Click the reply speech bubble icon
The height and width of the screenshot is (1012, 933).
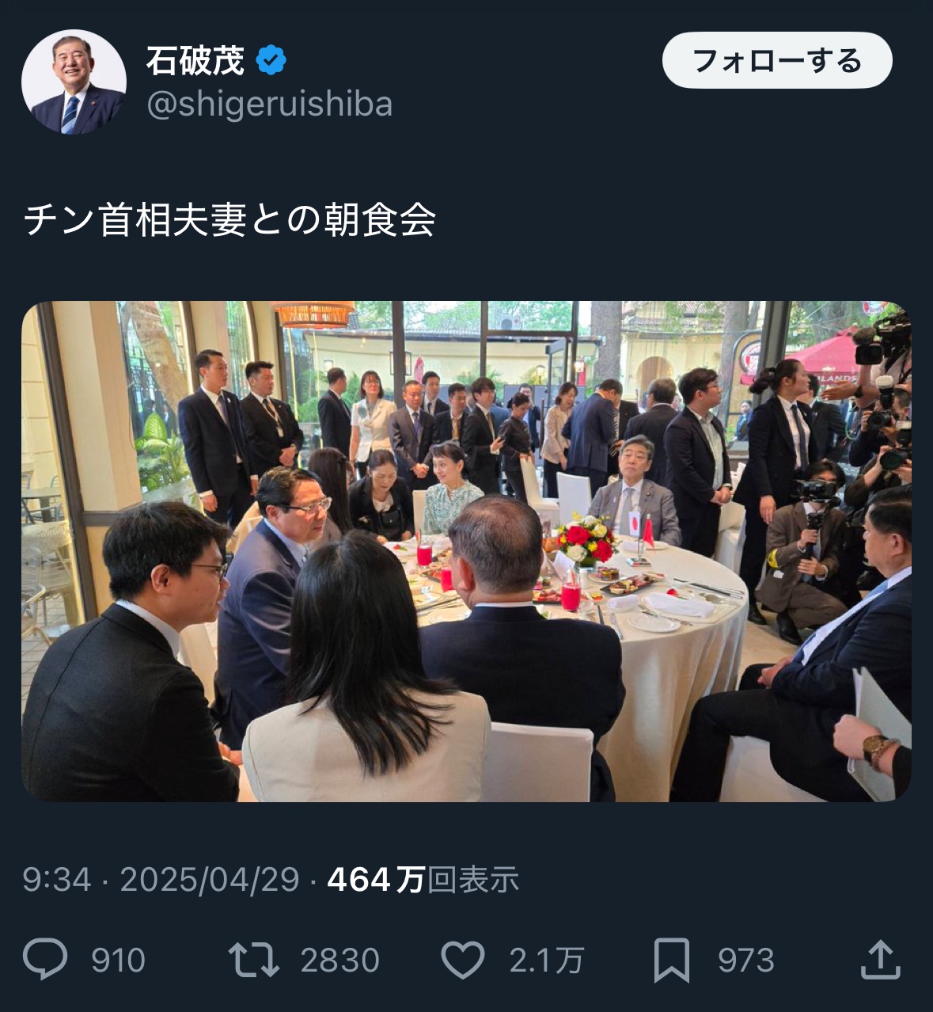[45, 960]
